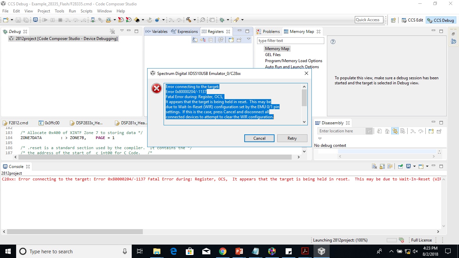
Task: Open the Registers view menu triangle
Action: (x=249, y=39)
